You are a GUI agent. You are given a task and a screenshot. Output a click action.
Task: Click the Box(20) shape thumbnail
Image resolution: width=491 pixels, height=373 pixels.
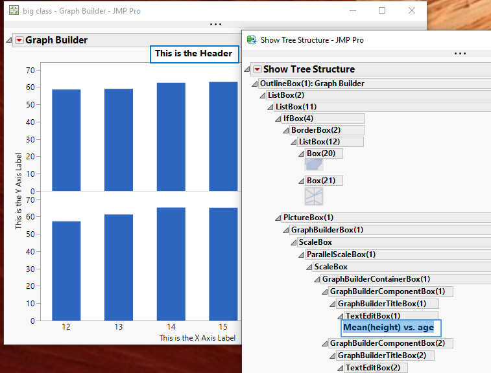click(314, 164)
